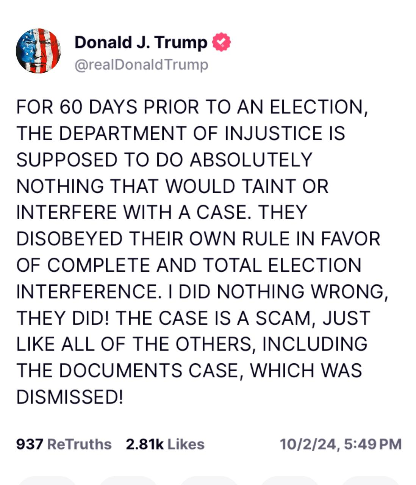
Task: Click the 10/2/24, 5:49 PM timestamp
Action: tap(340, 444)
